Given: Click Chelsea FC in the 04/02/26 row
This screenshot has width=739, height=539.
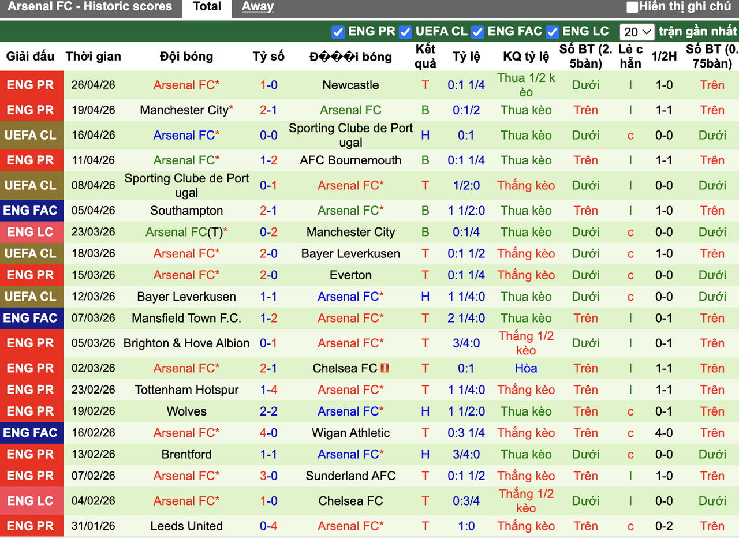Looking at the screenshot, I should pyautogui.click(x=350, y=500).
